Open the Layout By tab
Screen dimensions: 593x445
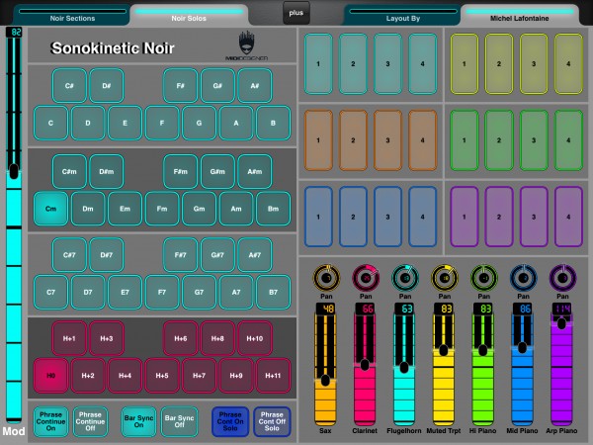(403, 15)
